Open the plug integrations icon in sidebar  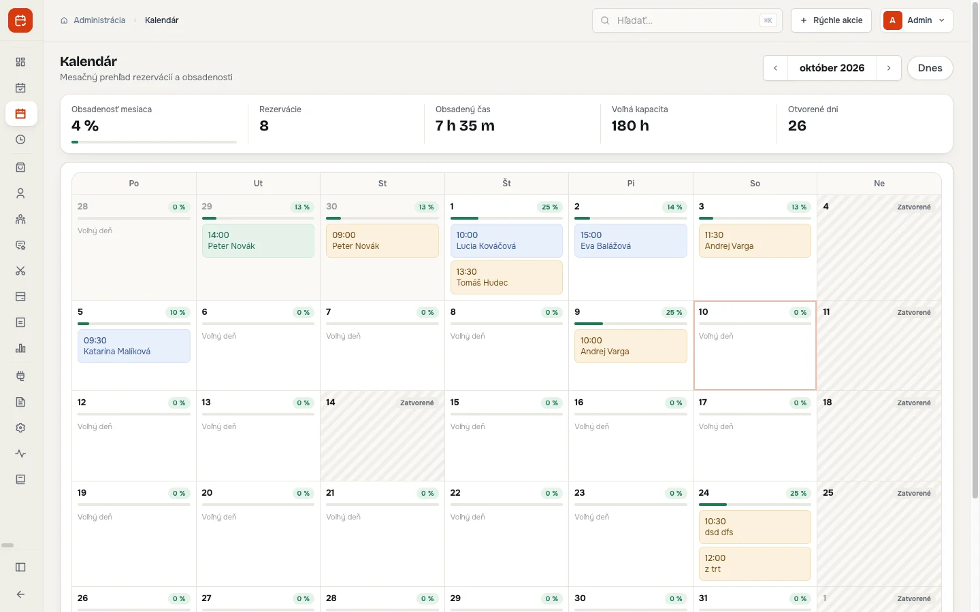(20, 376)
